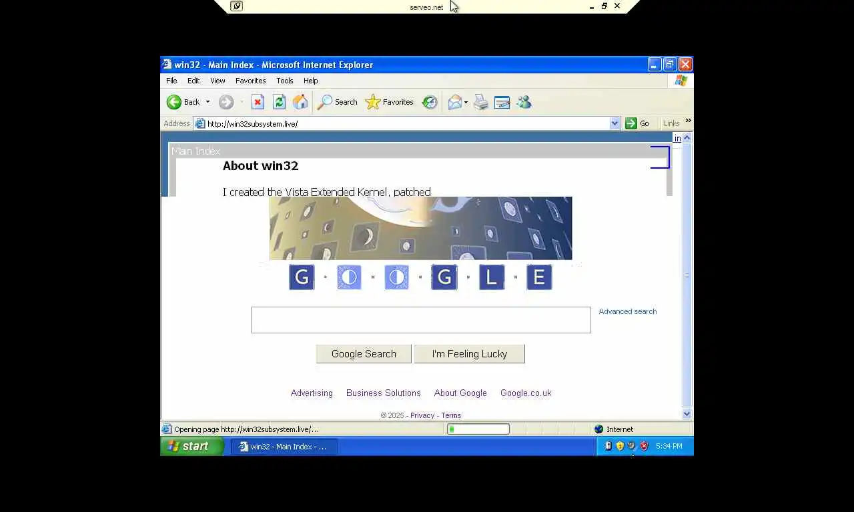Open the Search pane magnifier button
This screenshot has height=512, width=854.
(x=337, y=102)
